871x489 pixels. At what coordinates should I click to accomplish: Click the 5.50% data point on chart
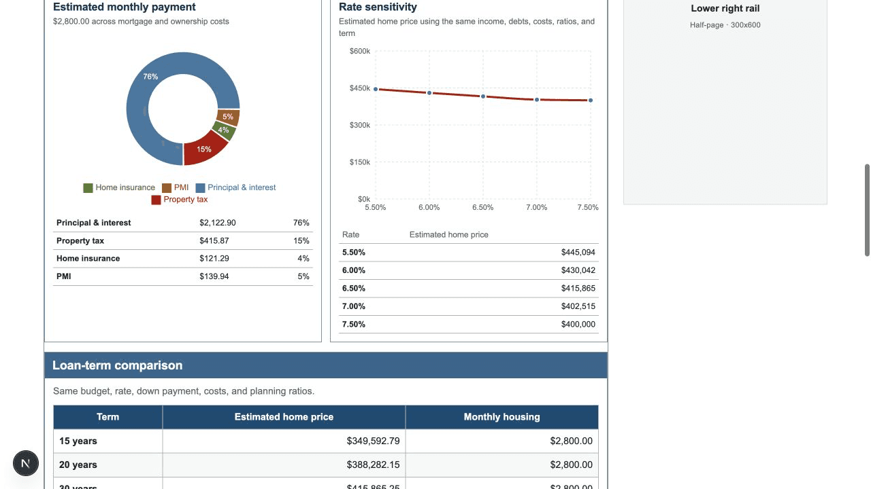pyautogui.click(x=376, y=89)
